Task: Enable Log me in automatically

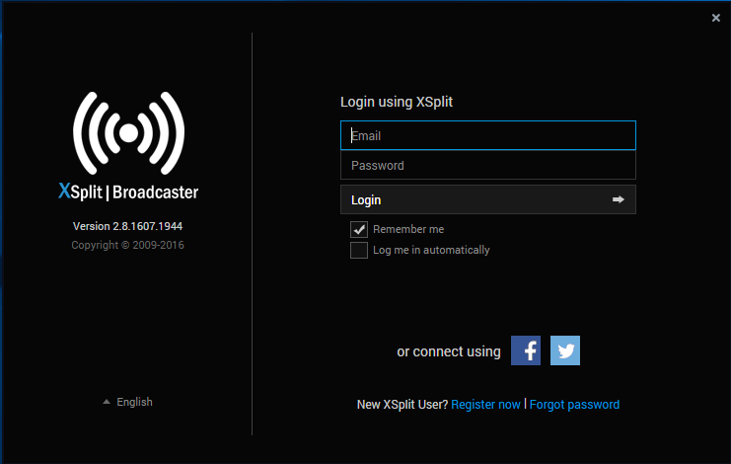Action: 359,250
